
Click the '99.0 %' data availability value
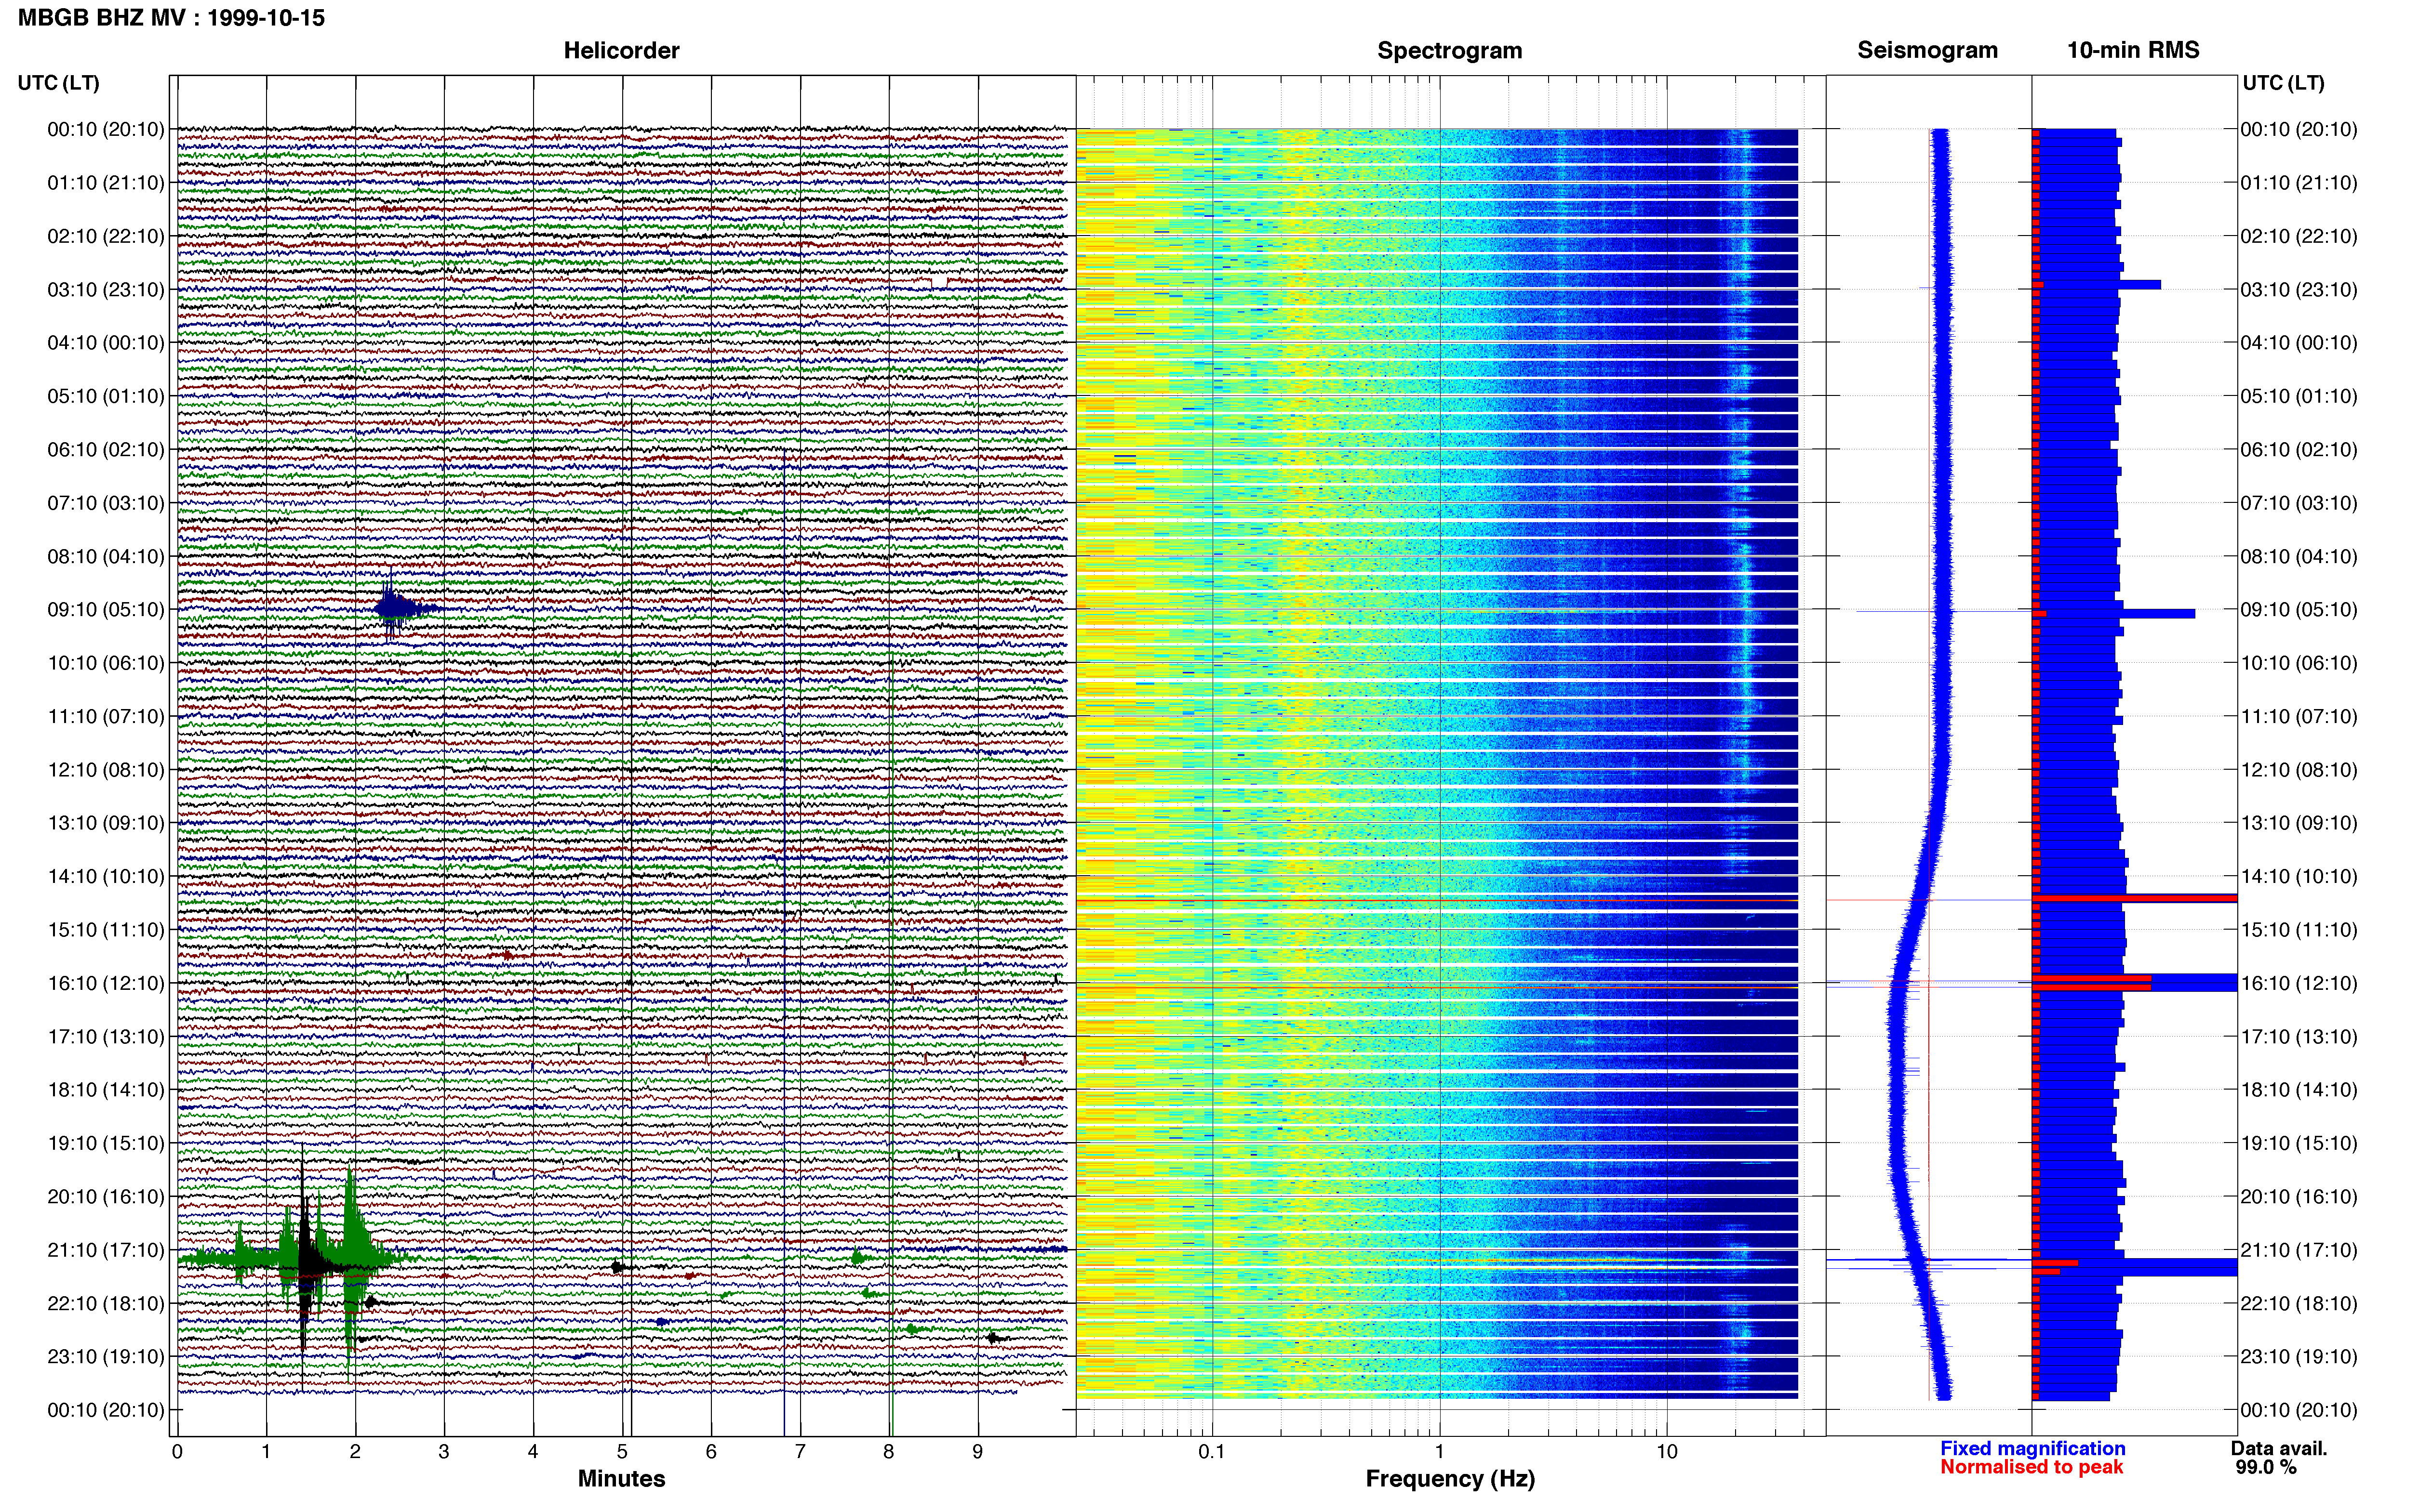click(2266, 1468)
